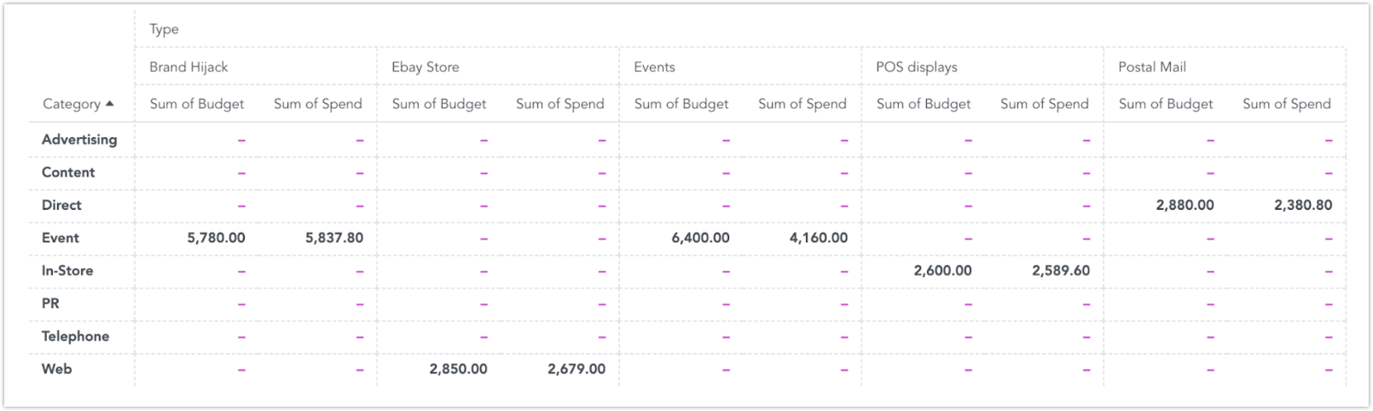Click the 5,780.00 Brand Hijack budget cell

coord(216,238)
